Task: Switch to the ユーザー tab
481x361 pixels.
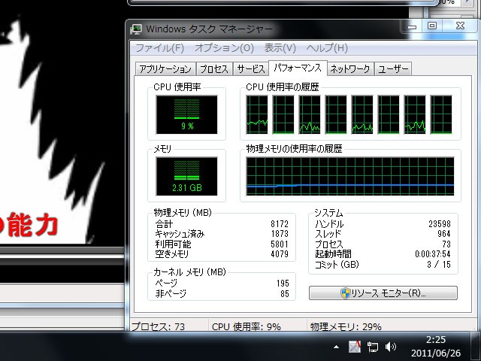Action: [393, 68]
